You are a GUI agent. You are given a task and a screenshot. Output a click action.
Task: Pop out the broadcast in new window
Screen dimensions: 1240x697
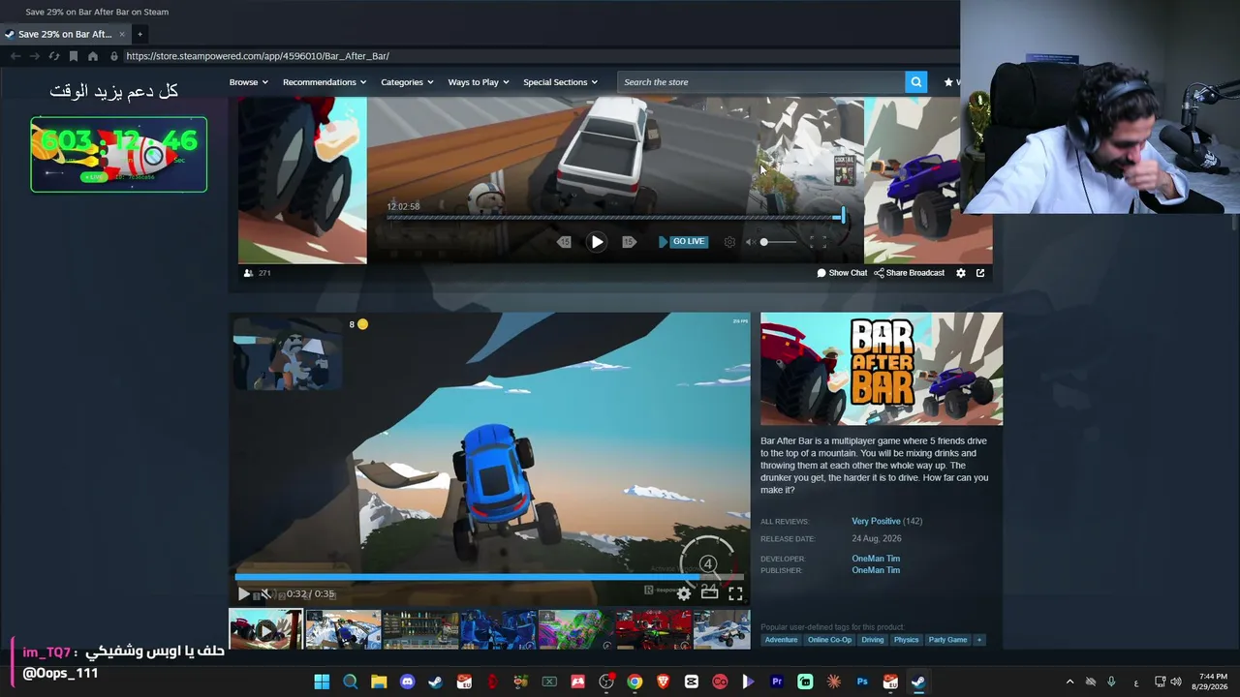point(980,273)
